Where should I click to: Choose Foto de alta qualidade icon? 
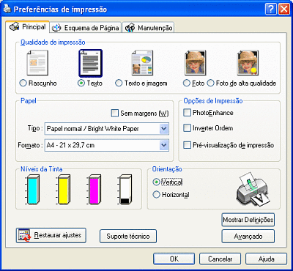tap(248, 63)
